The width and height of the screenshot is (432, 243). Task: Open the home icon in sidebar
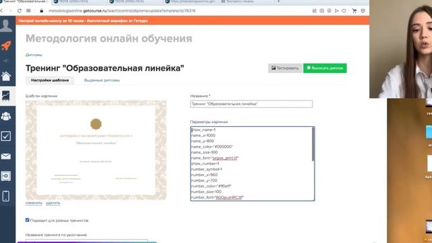(x=6, y=76)
